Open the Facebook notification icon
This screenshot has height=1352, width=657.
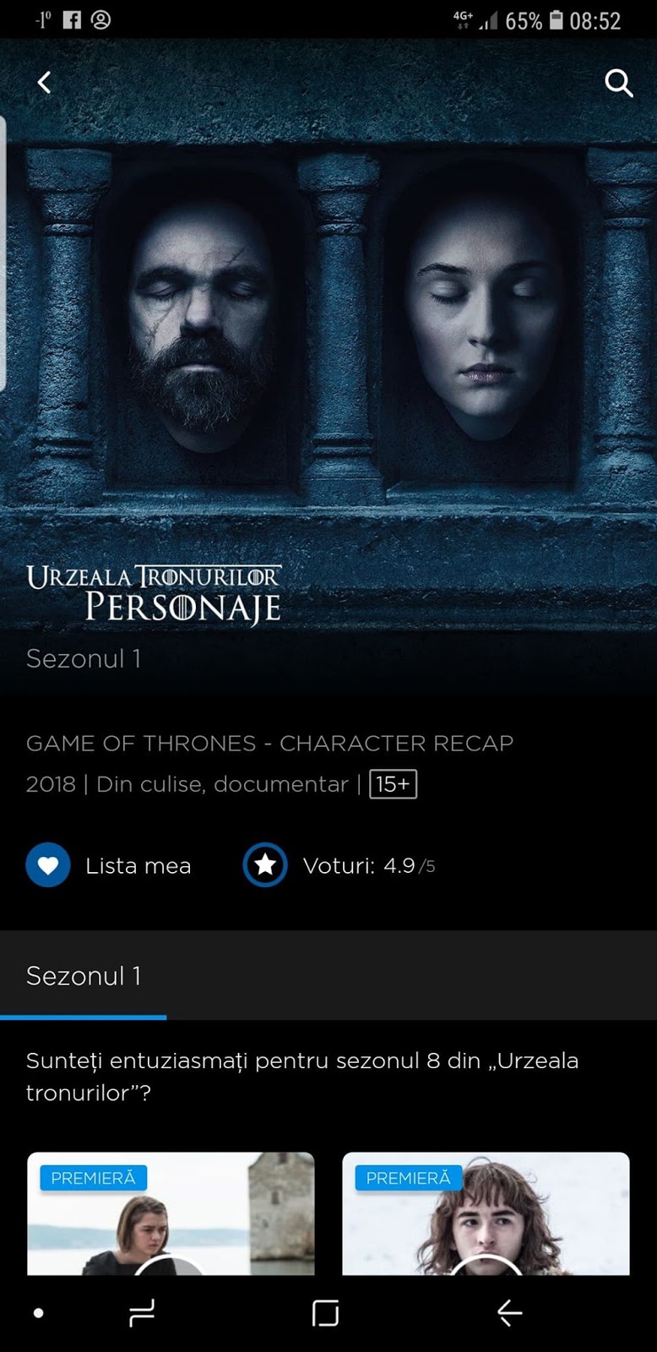[x=73, y=19]
